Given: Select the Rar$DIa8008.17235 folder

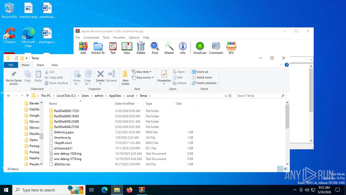Looking at the screenshot, I should [66, 111].
